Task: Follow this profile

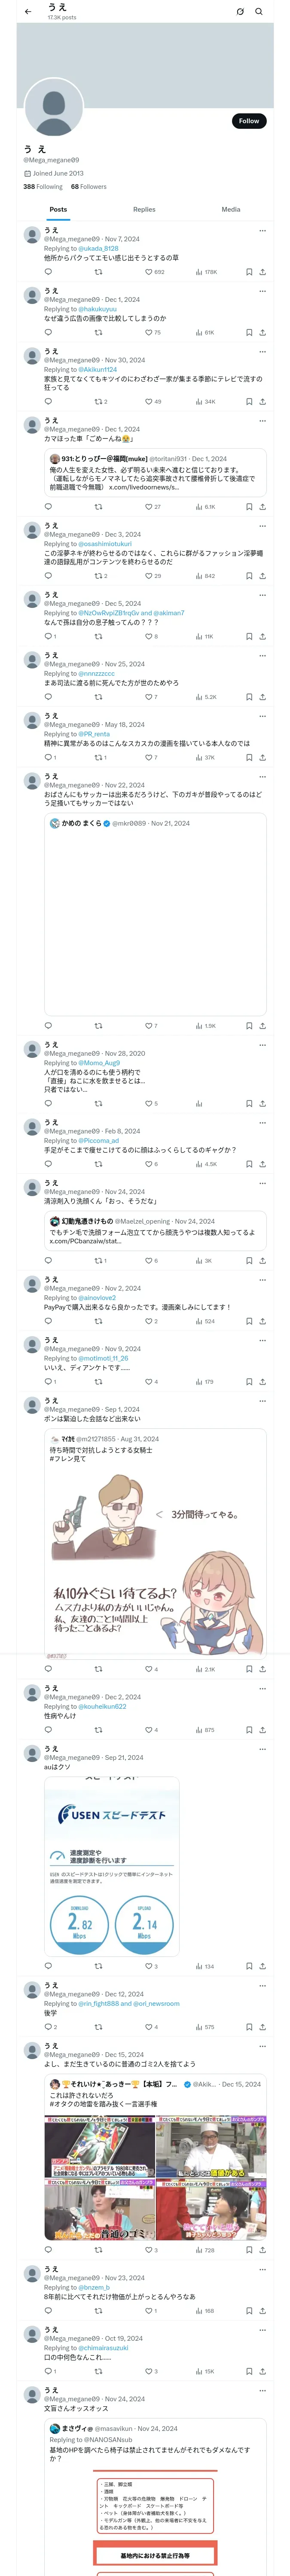Action: 248,121
